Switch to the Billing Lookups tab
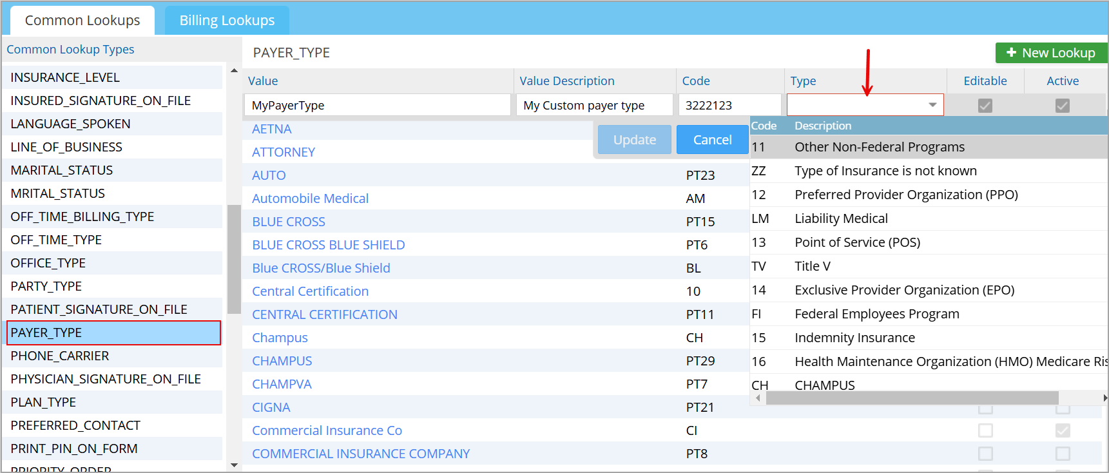The height and width of the screenshot is (473, 1109). [227, 21]
